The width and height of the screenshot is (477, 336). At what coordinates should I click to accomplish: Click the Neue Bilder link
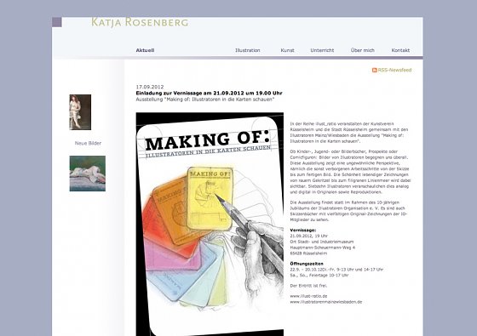pyautogui.click(x=88, y=143)
